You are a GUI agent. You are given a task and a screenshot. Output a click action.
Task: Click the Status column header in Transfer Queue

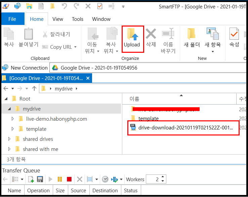[131, 191]
